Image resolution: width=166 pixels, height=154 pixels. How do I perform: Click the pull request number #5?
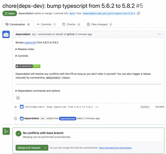139,6
